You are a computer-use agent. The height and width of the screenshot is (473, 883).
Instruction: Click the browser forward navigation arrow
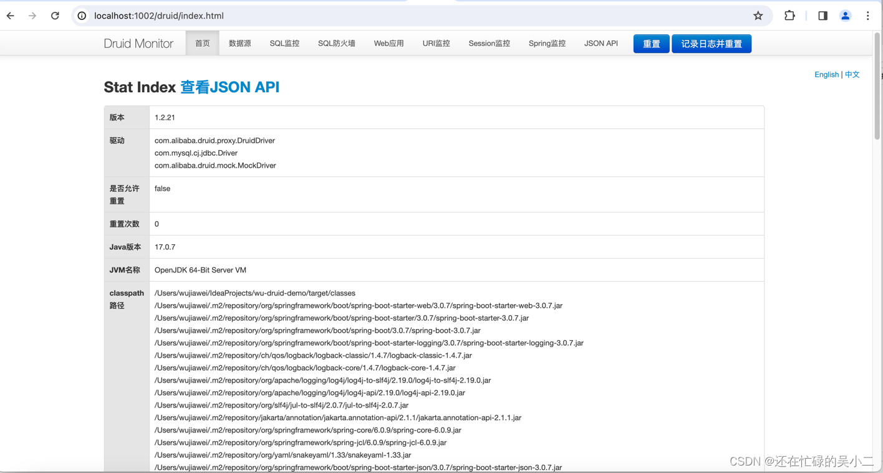click(x=32, y=16)
